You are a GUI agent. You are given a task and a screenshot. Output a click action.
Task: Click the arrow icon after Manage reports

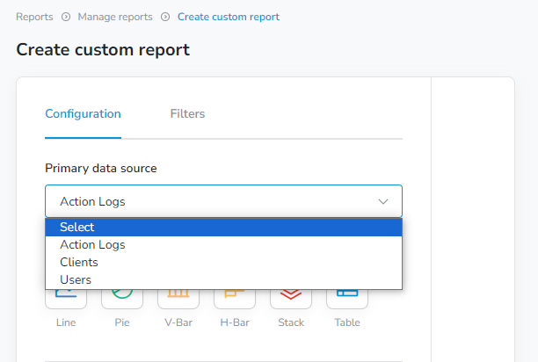[x=165, y=17]
